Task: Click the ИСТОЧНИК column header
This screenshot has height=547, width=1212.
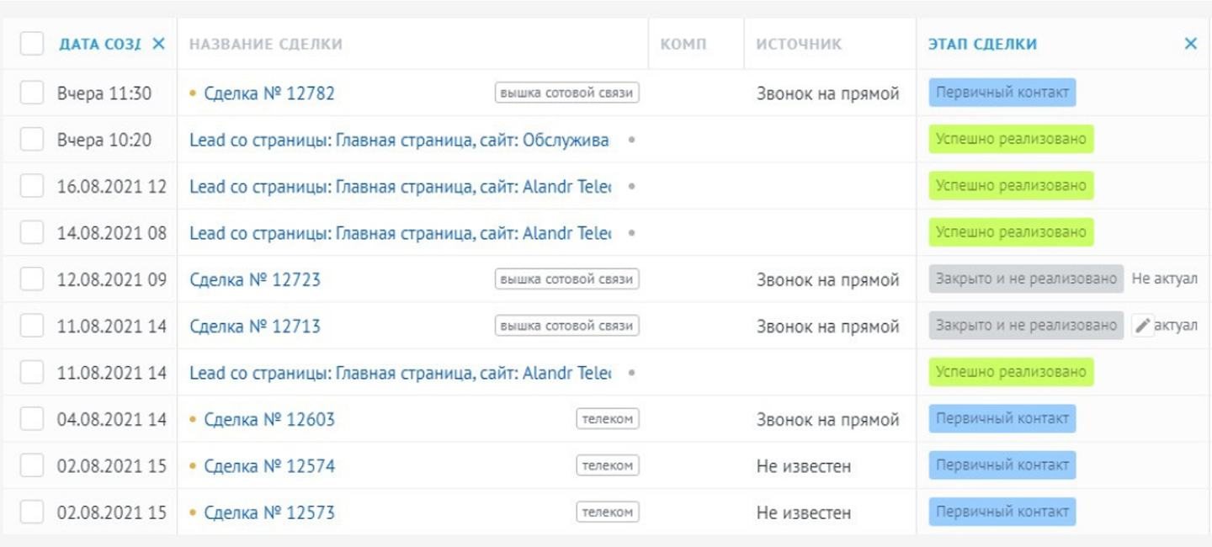Action: pyautogui.click(x=799, y=44)
